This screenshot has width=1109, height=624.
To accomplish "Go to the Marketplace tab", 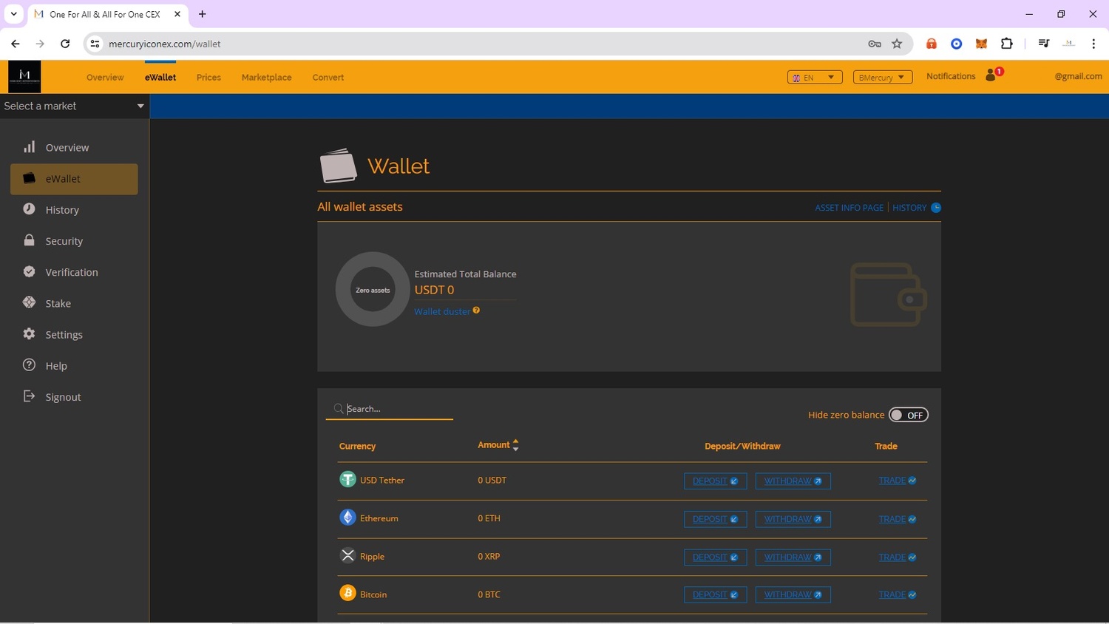I will tap(266, 77).
